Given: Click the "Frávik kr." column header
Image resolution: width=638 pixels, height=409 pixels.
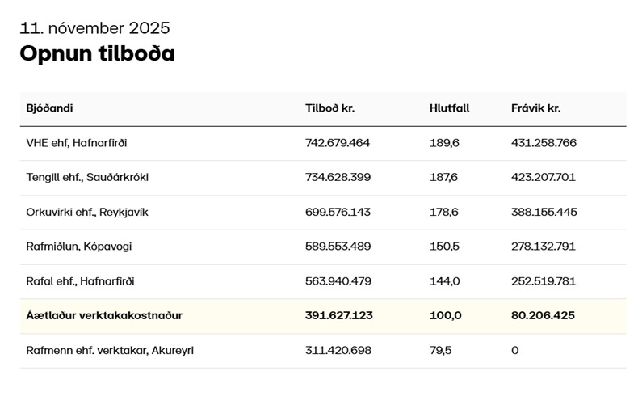Looking at the screenshot, I should tap(535, 108).
